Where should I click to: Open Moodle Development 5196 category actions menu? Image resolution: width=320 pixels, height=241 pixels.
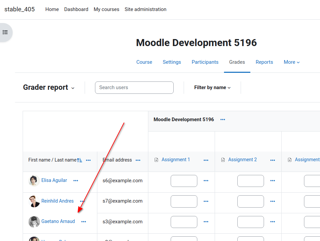pyautogui.click(x=223, y=119)
